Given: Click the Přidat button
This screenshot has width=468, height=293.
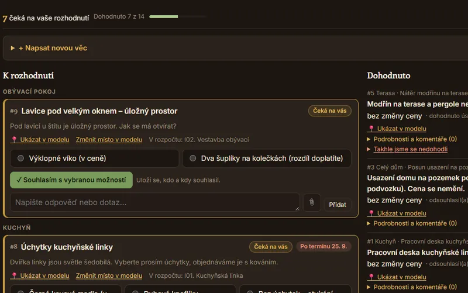Looking at the screenshot, I should [338, 205].
